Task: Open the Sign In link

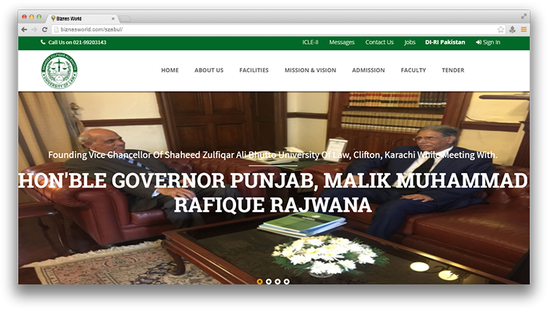Action: point(488,42)
